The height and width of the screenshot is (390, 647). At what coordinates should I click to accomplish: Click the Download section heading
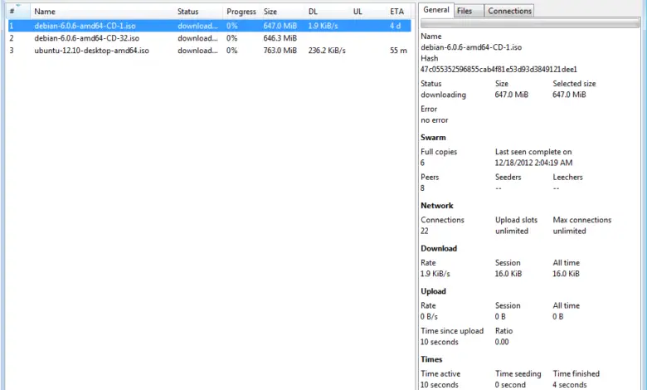click(439, 248)
